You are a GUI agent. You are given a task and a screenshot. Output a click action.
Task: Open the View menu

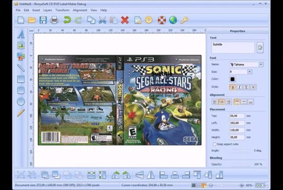click(94, 10)
